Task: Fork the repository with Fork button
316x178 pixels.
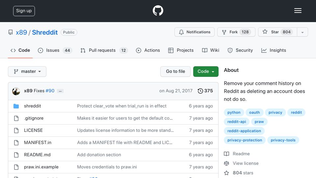Action: tap(236, 32)
